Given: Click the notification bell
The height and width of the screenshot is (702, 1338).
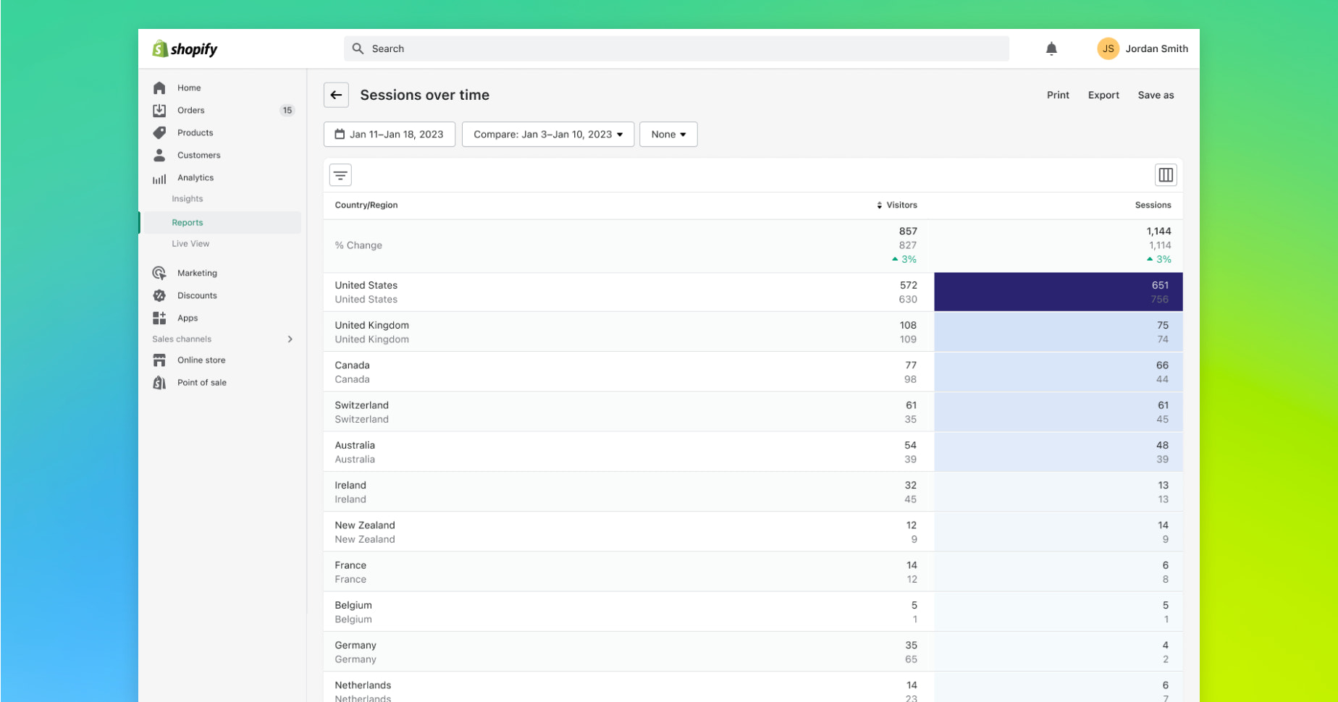Looking at the screenshot, I should click(x=1051, y=48).
